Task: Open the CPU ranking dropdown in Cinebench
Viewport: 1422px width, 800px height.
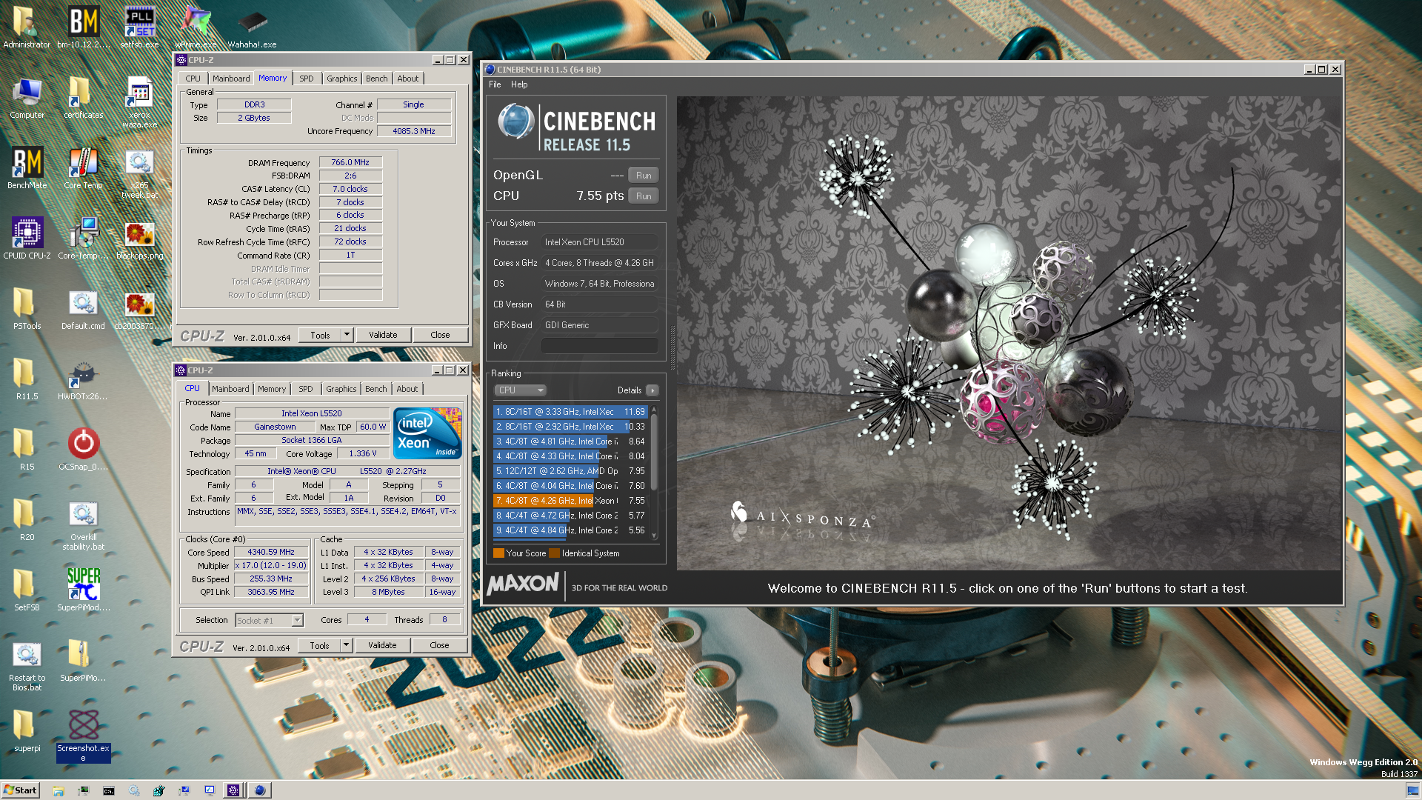Action: pyautogui.click(x=520, y=390)
